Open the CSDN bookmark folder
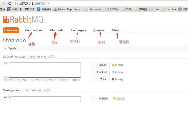 [x=126, y=9]
